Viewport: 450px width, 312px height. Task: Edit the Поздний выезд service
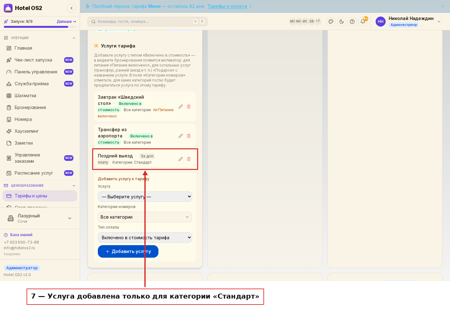point(181,159)
